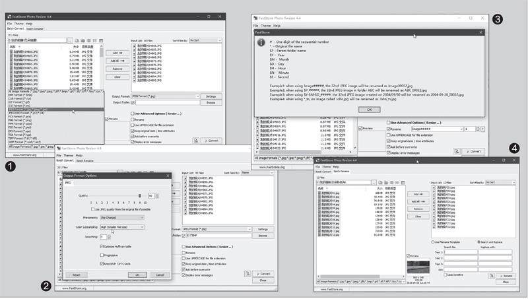Click the preview-conversion icon left of Convert in window 1
The width and height of the screenshot is (528, 299).
[x=195, y=141]
